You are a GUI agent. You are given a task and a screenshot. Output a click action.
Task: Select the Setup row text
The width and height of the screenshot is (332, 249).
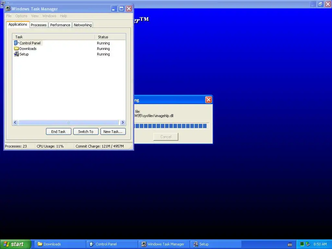(24, 54)
